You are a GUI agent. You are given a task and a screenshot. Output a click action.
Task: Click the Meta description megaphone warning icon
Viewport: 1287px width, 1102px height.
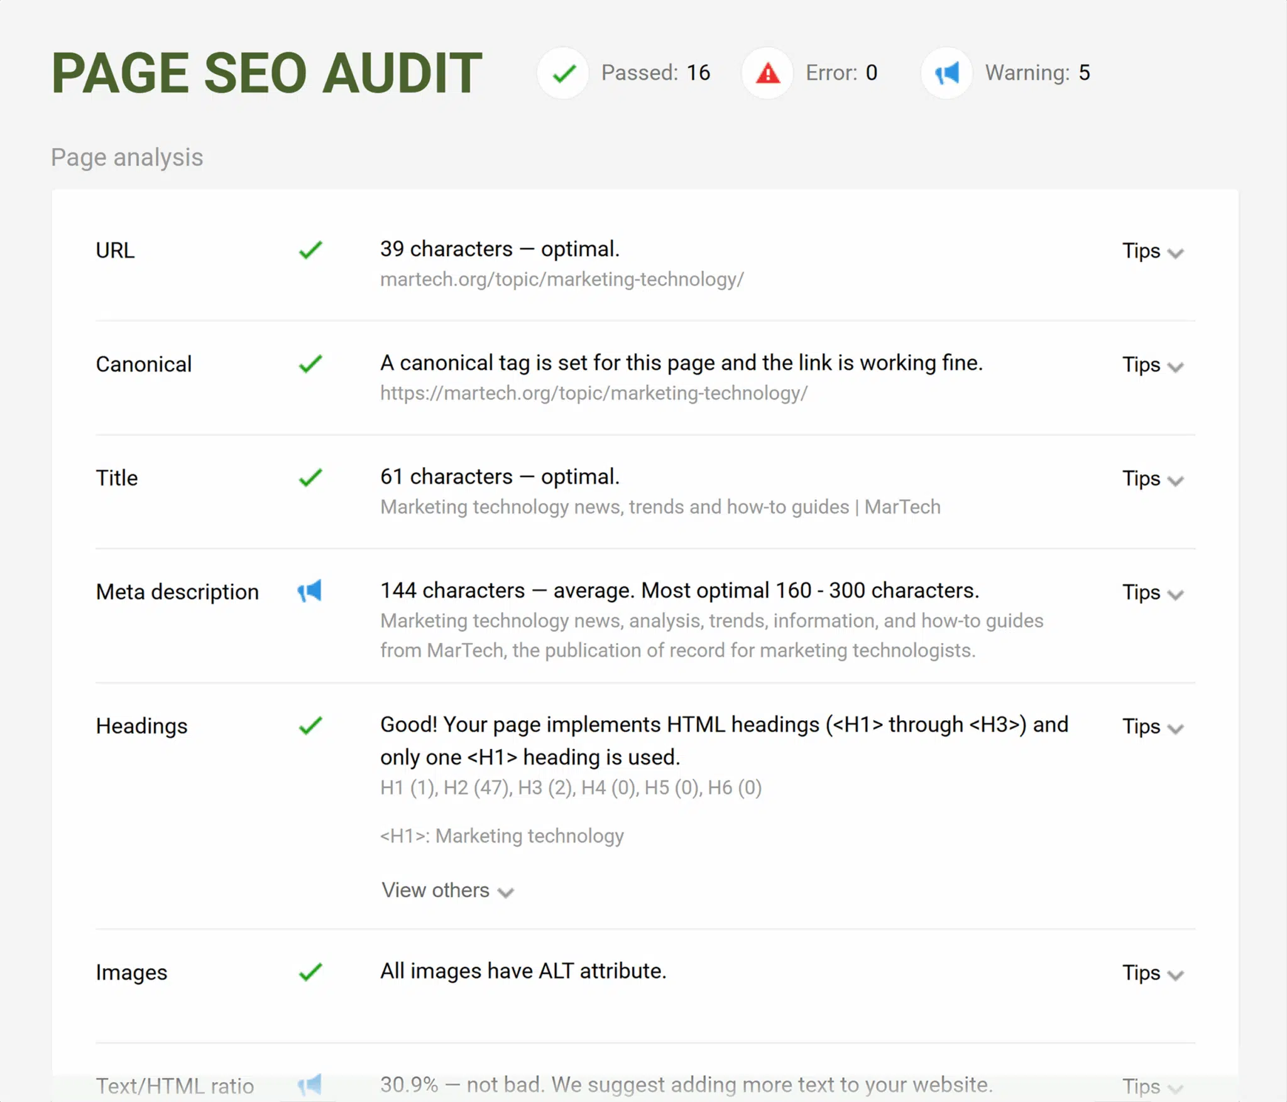309,591
